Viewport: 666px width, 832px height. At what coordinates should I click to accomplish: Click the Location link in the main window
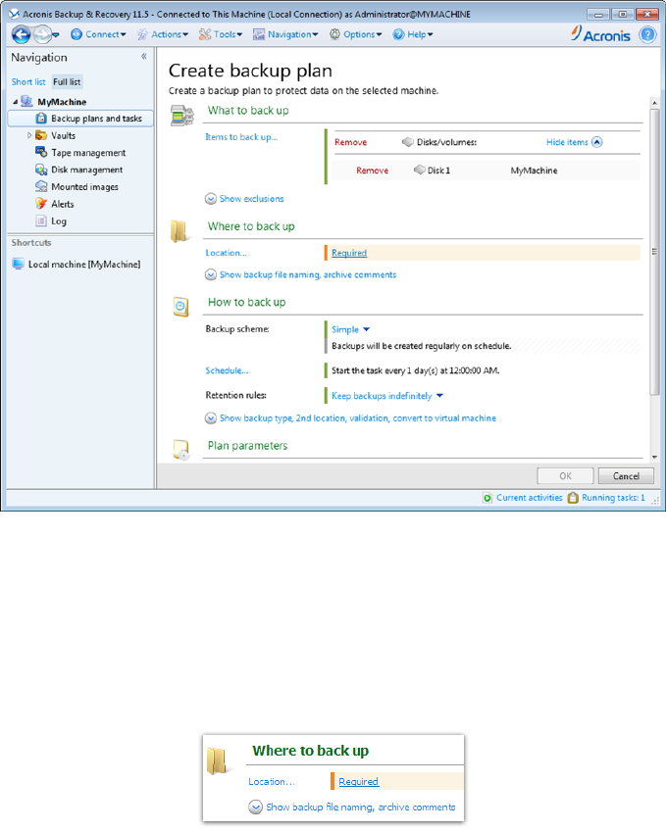(226, 253)
